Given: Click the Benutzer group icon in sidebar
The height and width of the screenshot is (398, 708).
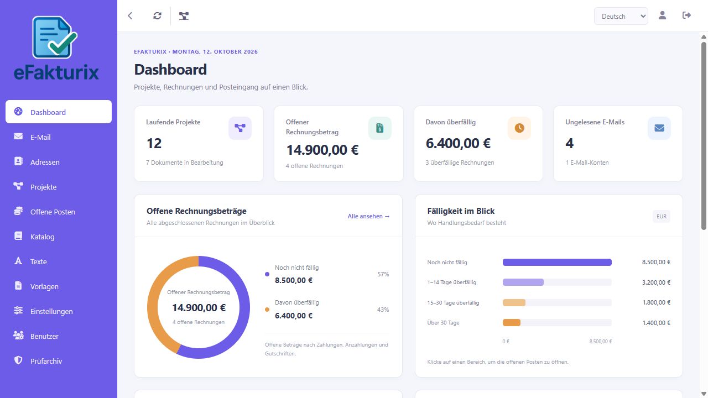Looking at the screenshot, I should pos(18,336).
